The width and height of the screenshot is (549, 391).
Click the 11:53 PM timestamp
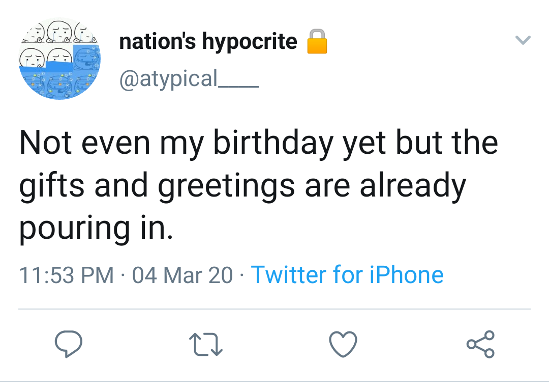67,275
